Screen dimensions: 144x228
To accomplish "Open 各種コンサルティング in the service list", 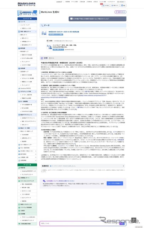I will 26,204.
